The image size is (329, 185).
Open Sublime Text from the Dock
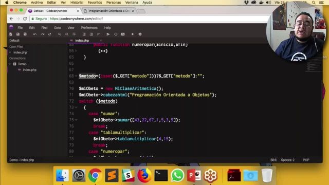(112, 175)
